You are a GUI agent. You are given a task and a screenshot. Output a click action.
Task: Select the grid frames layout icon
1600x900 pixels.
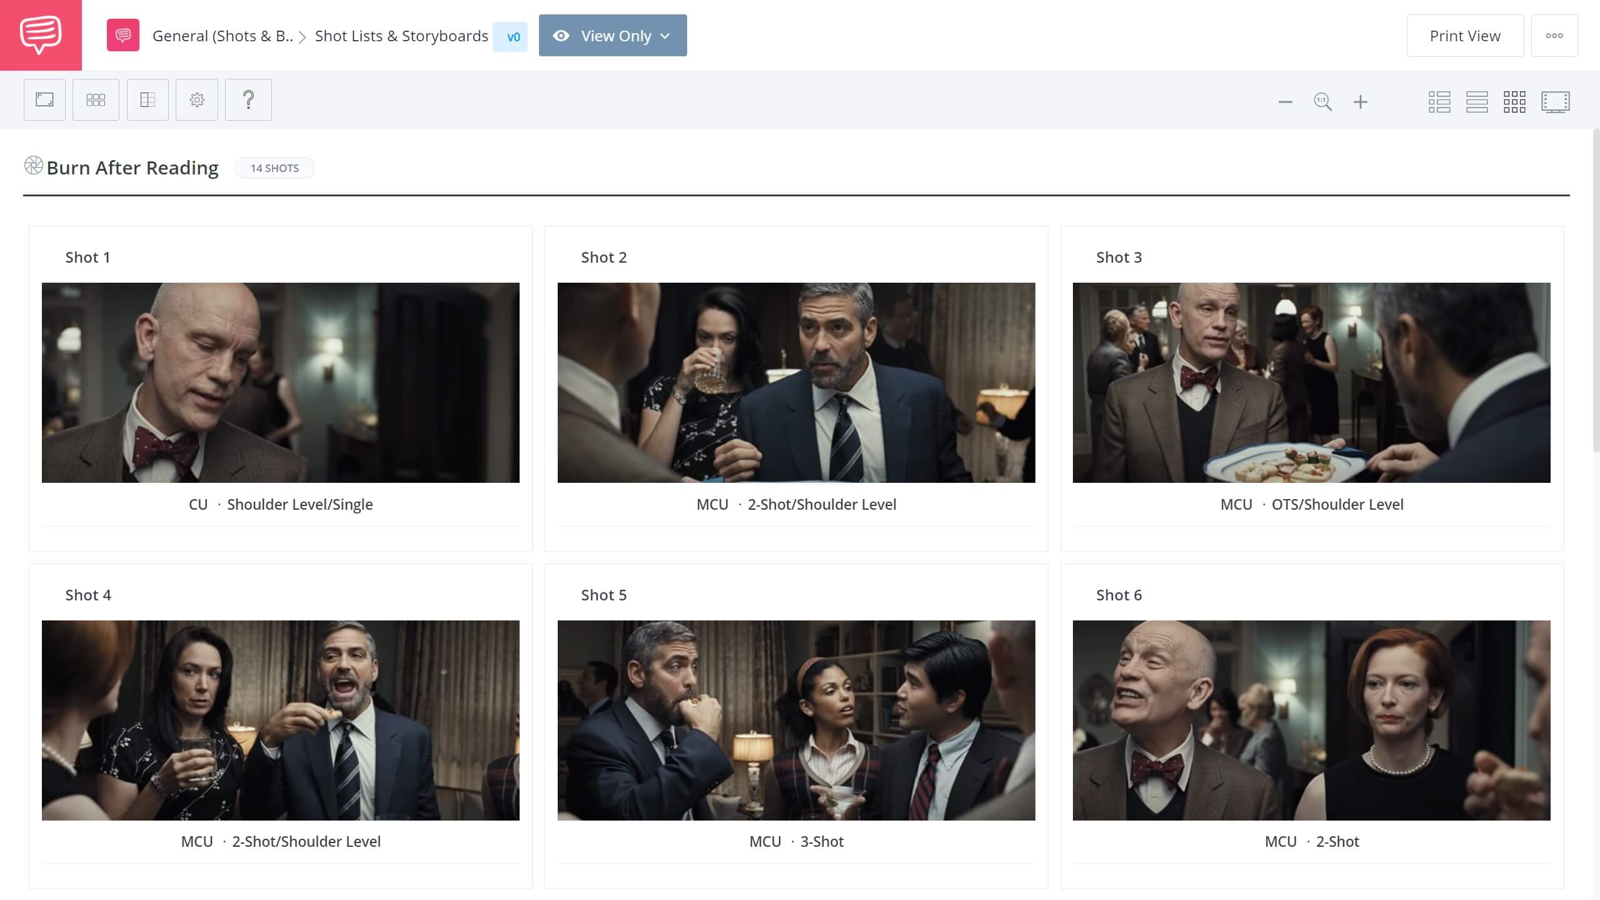pos(96,99)
